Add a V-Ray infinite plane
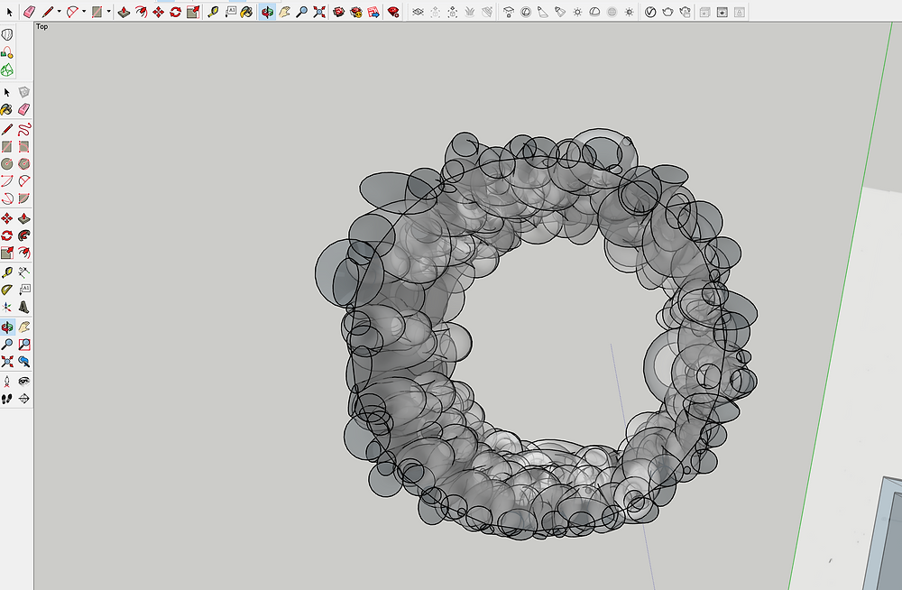Screen dimensions: 902x590 click(419, 12)
